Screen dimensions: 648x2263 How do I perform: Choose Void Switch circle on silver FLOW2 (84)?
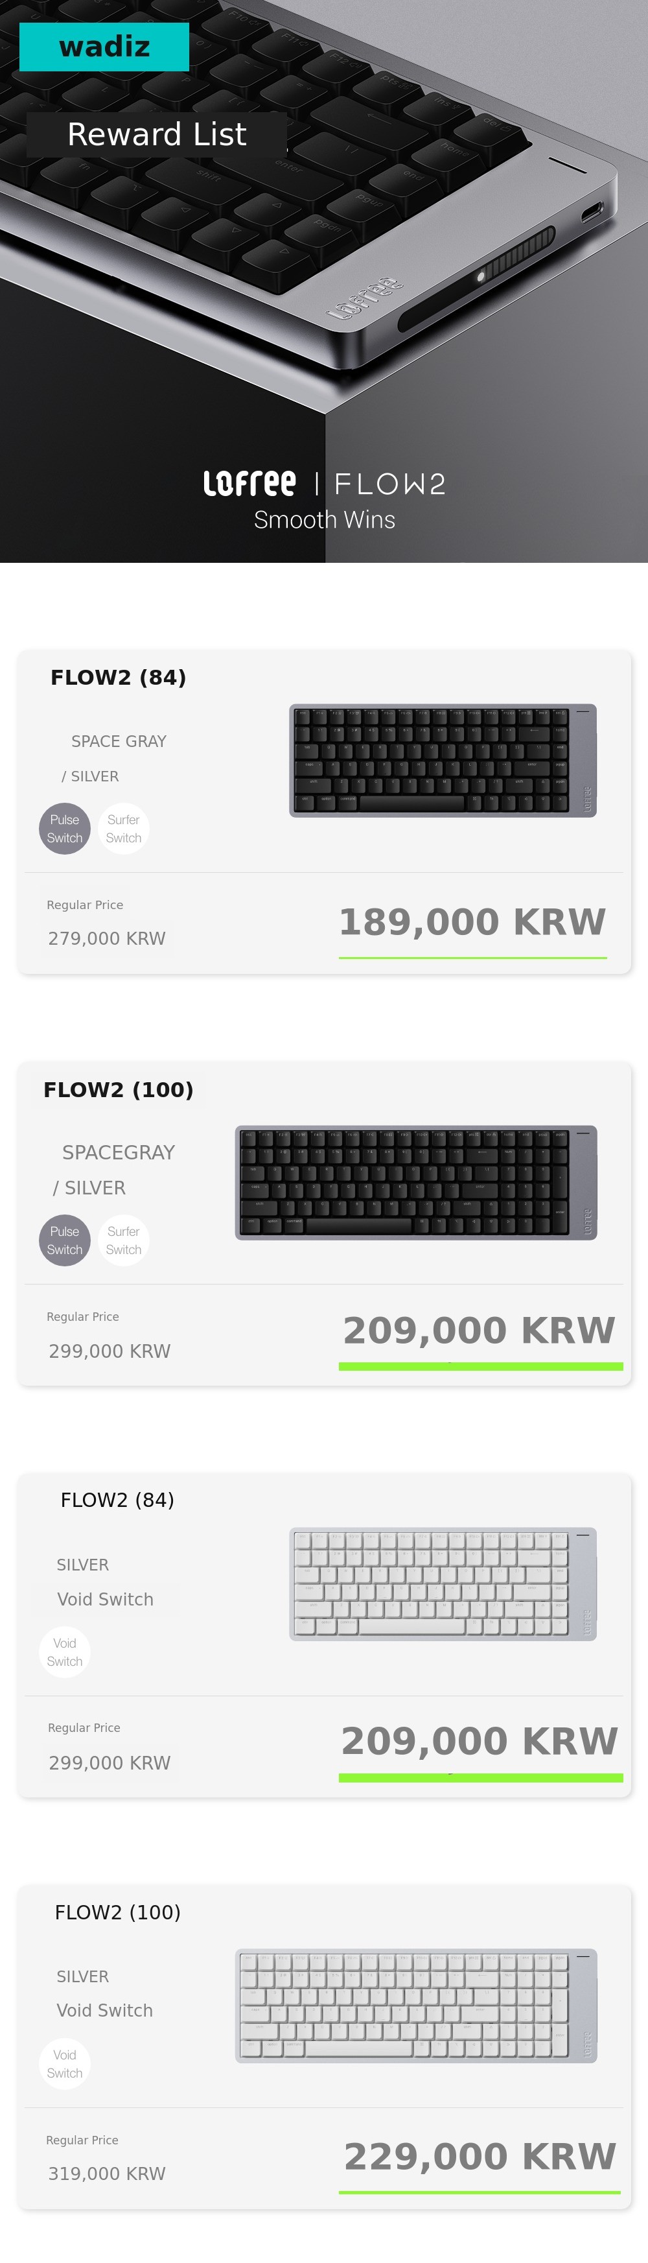[x=65, y=1652]
